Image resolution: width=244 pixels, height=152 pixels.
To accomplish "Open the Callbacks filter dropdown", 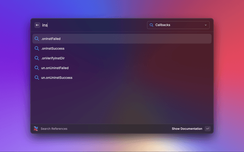I will pos(178,25).
